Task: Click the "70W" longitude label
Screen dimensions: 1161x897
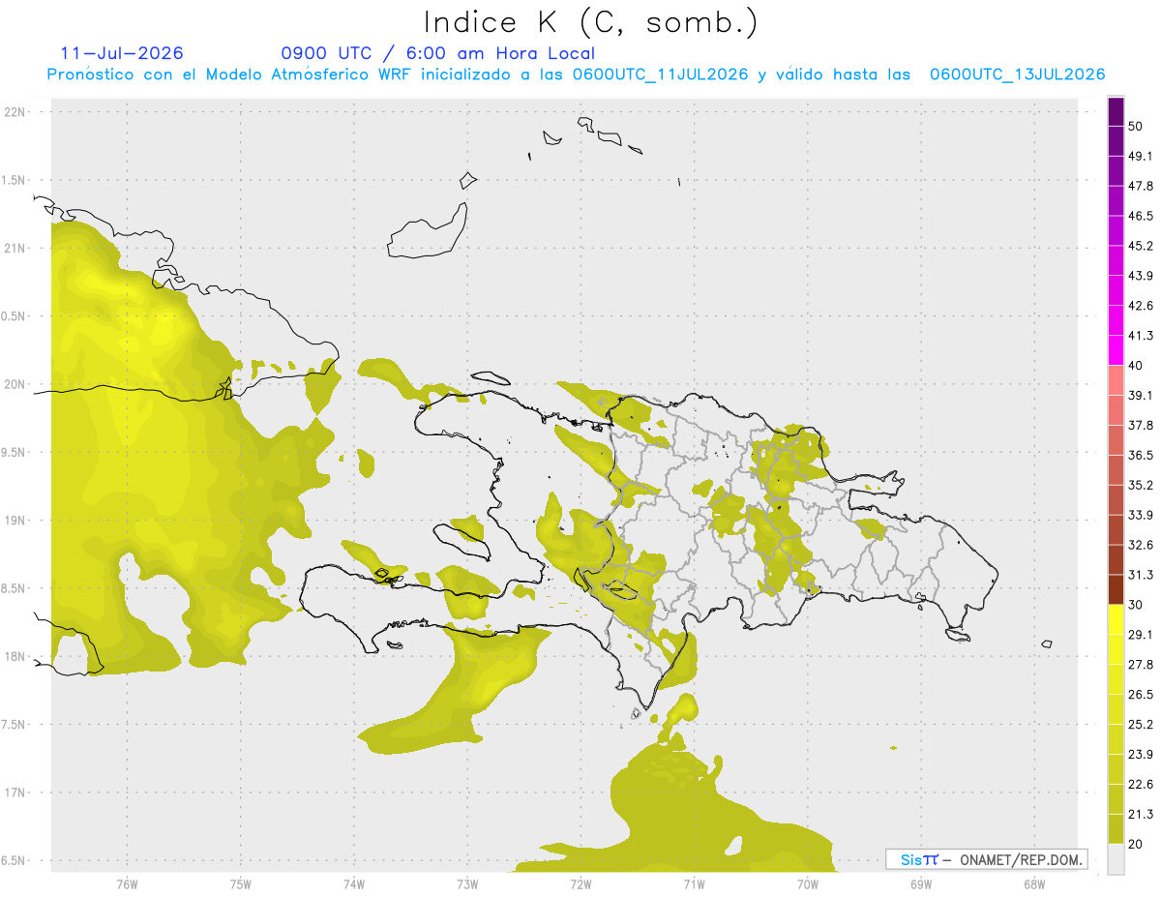Action: [x=807, y=884]
